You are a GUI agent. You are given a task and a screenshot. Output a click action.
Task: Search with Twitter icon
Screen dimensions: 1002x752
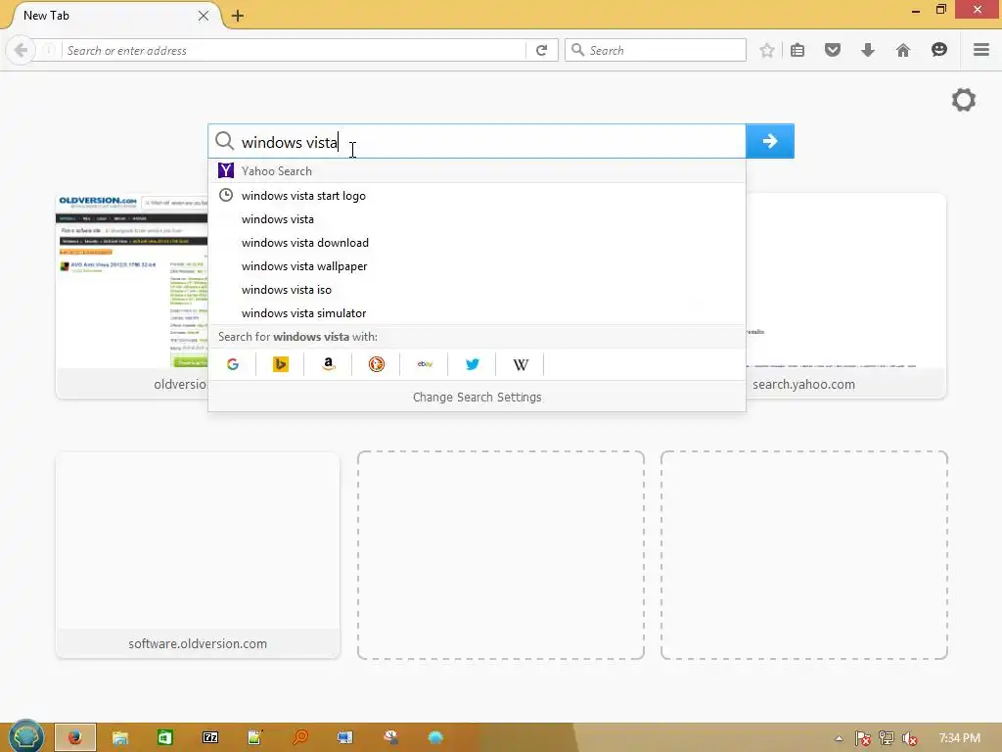(x=473, y=364)
